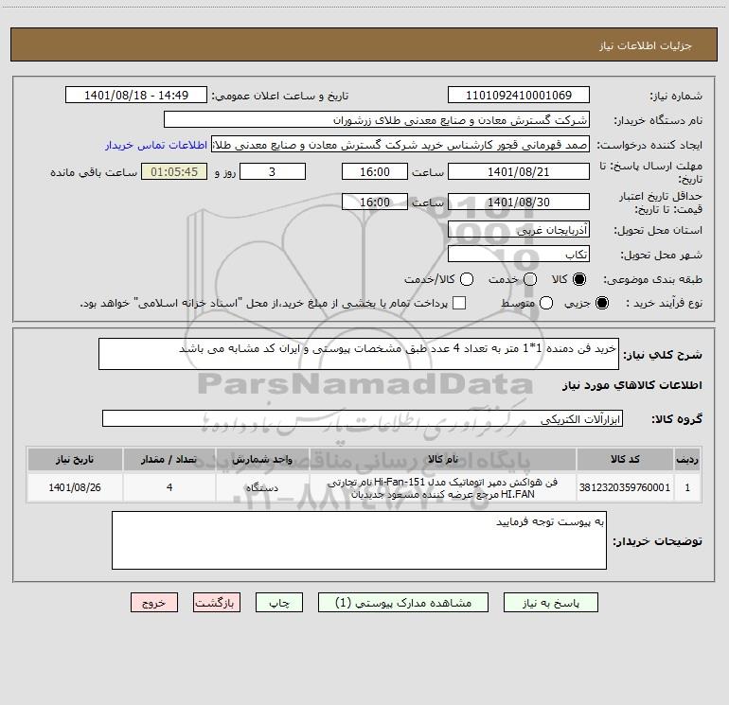Click the تعداد / مقدار column header
729x705 pixels.
(x=169, y=459)
